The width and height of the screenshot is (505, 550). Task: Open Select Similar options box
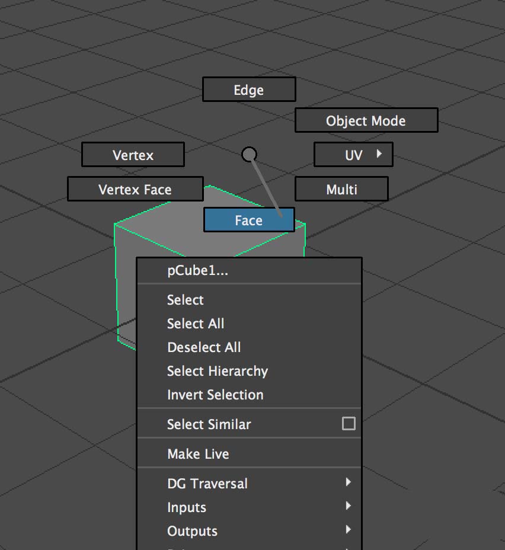[x=349, y=424]
